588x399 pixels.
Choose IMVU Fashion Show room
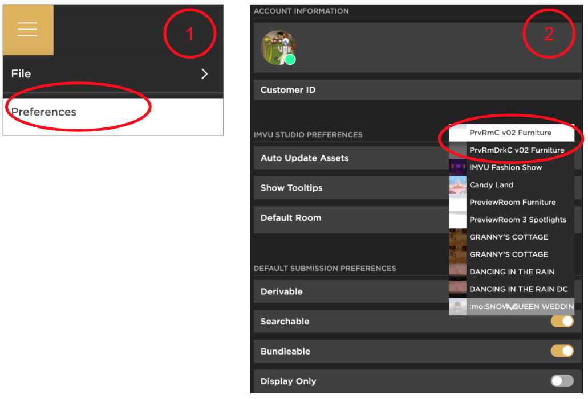click(512, 168)
